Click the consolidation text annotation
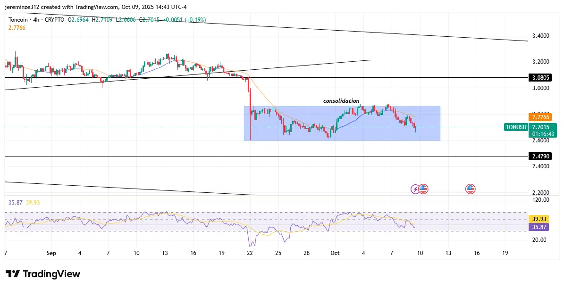The image size is (564, 288). pyautogui.click(x=341, y=101)
